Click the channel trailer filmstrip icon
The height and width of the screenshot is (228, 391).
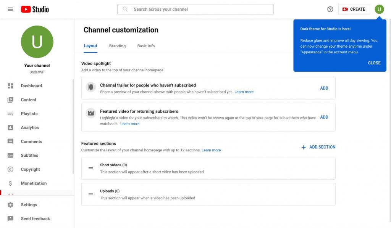coord(91,87)
